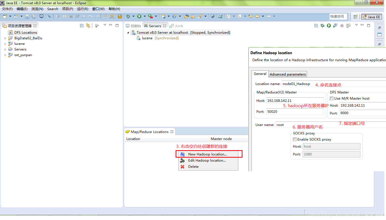Click the profile server icon in Servers view
386x220 pixels.
(335, 26)
